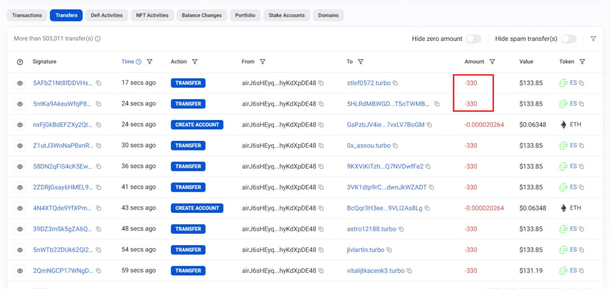Click the info icon next to transfer count

[x=98, y=39]
